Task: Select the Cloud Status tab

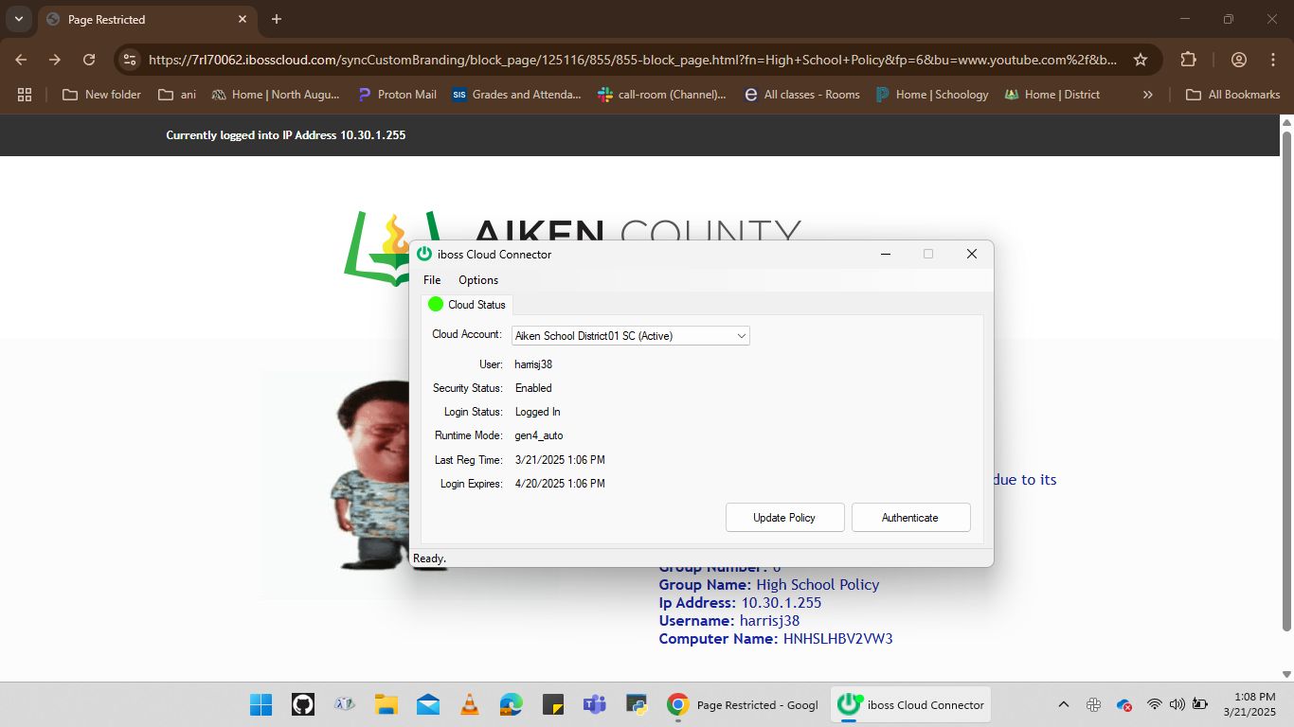Action: pyautogui.click(x=467, y=305)
